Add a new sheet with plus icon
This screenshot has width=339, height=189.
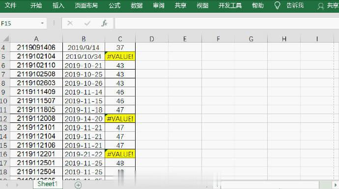click(78, 185)
